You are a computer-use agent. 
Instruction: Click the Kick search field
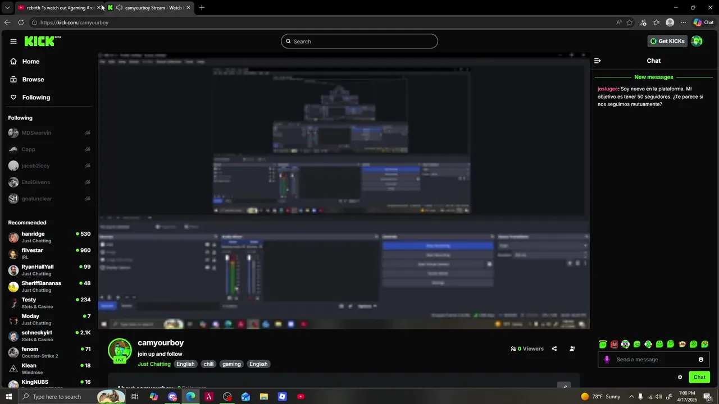tap(359, 41)
